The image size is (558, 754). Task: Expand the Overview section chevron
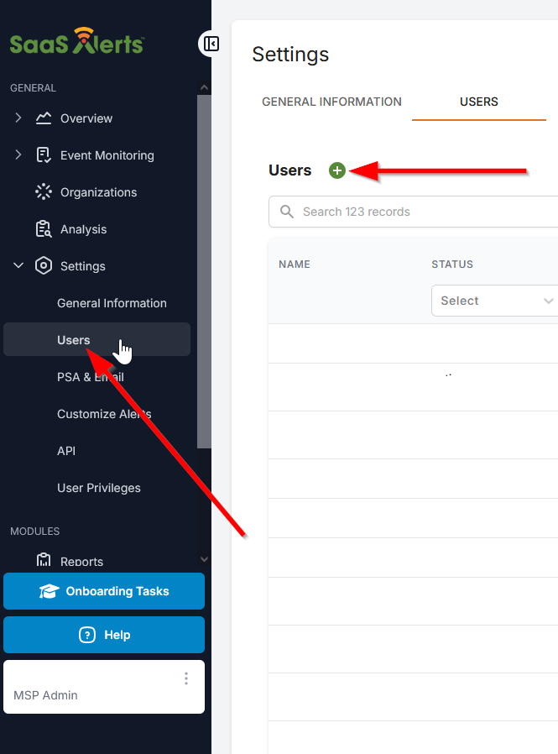pos(18,118)
